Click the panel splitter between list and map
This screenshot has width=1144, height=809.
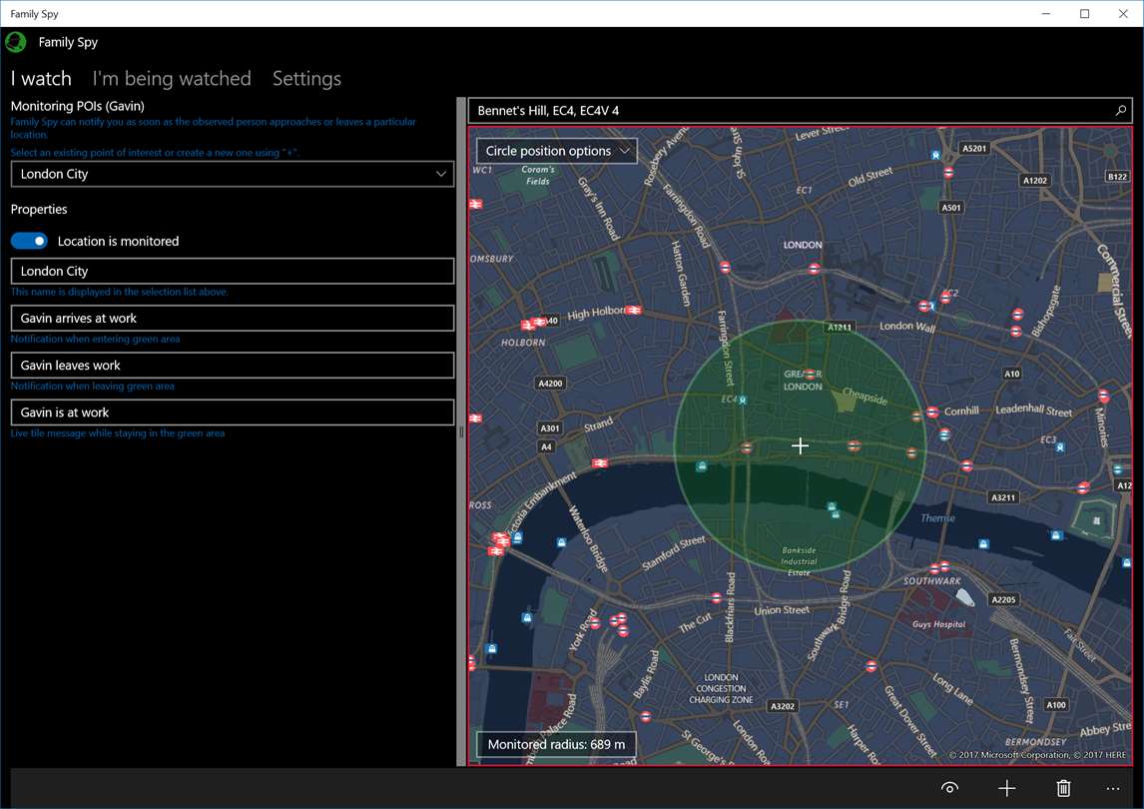coord(460,431)
